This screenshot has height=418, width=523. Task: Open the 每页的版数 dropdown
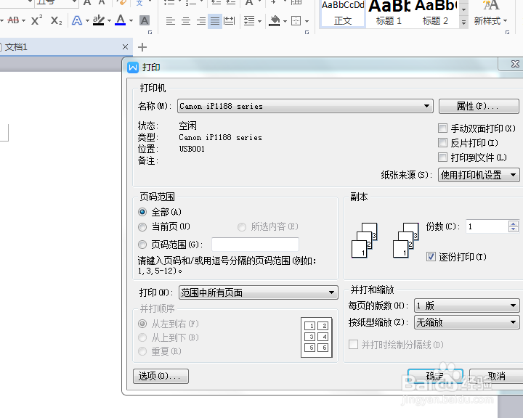(467, 306)
